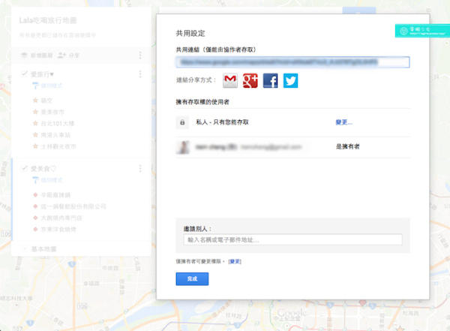Click the 新增圖層 add layer icon
The width and height of the screenshot is (450, 331).
[25, 56]
